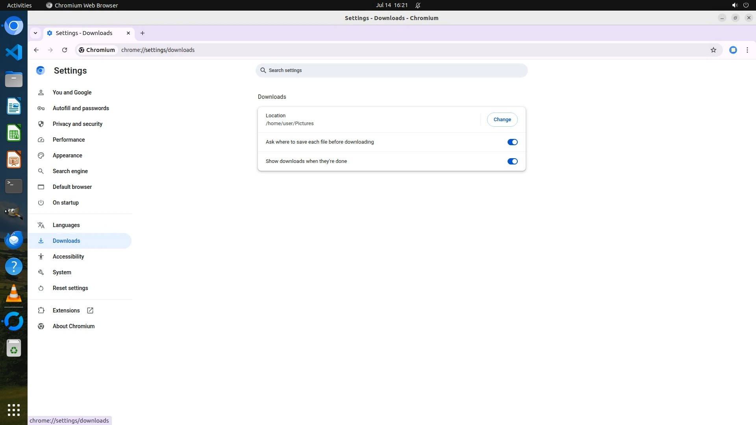Click the back navigation arrow
The height and width of the screenshot is (425, 756).
[x=36, y=50]
